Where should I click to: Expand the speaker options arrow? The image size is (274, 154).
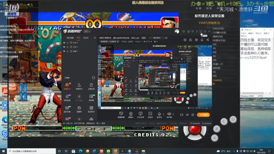pos(173,114)
